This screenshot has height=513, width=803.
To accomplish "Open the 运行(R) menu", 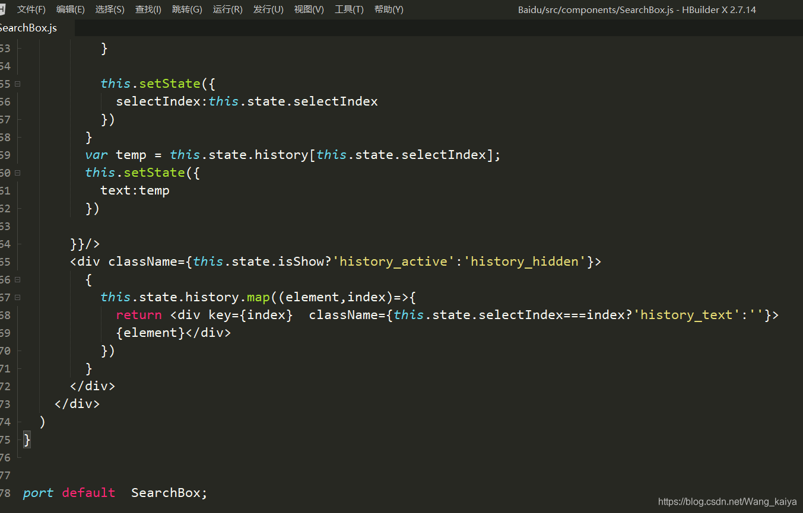I will click(227, 9).
